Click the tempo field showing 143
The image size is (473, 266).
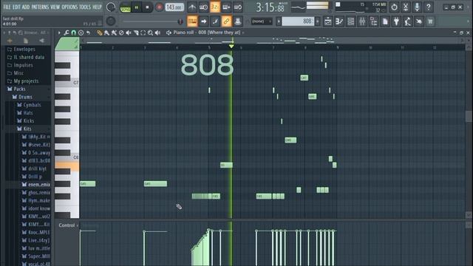point(174,7)
